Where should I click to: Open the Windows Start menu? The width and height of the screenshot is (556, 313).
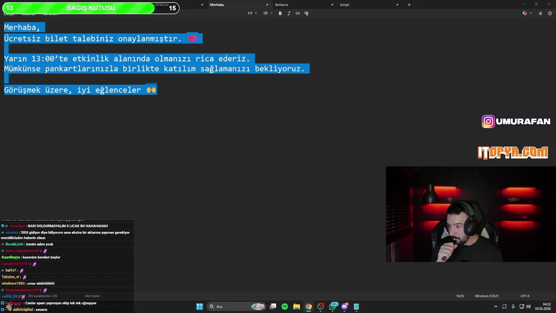pyautogui.click(x=199, y=306)
